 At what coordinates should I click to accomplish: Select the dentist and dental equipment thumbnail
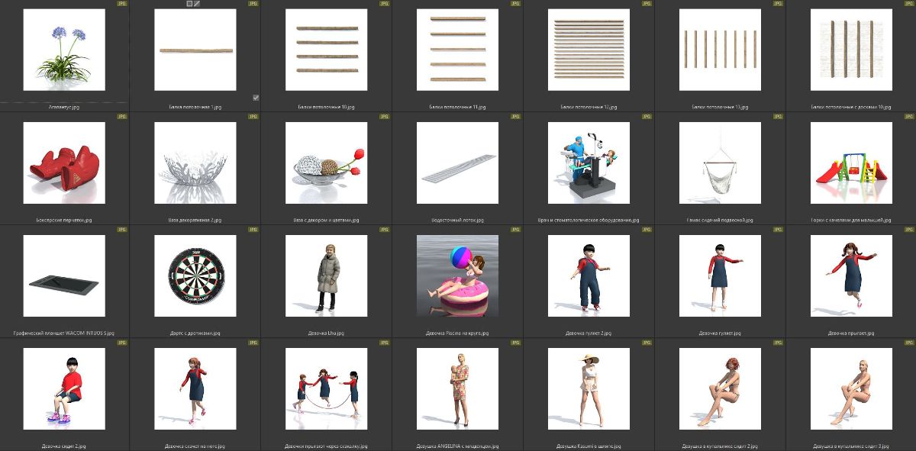(589, 163)
